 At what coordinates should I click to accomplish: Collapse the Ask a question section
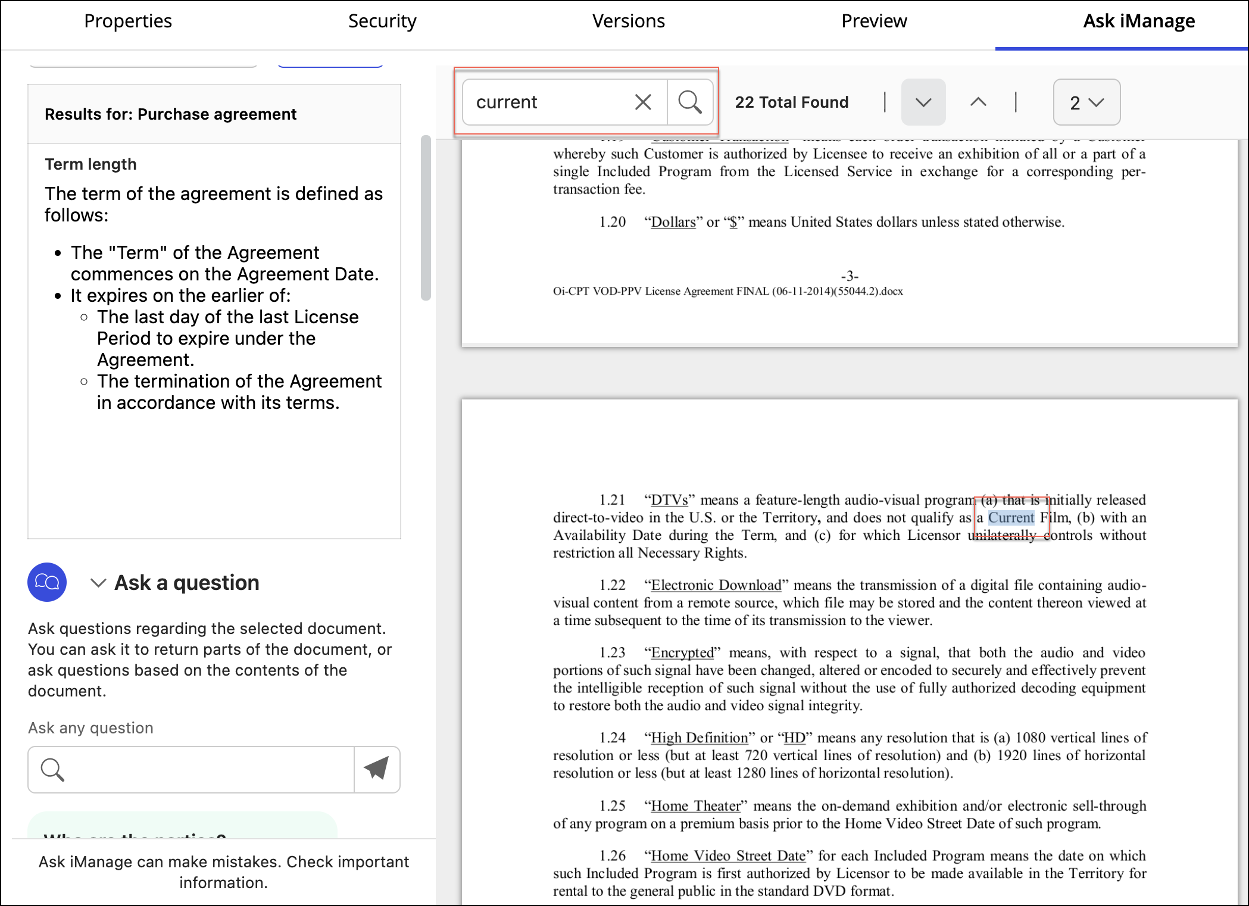98,583
